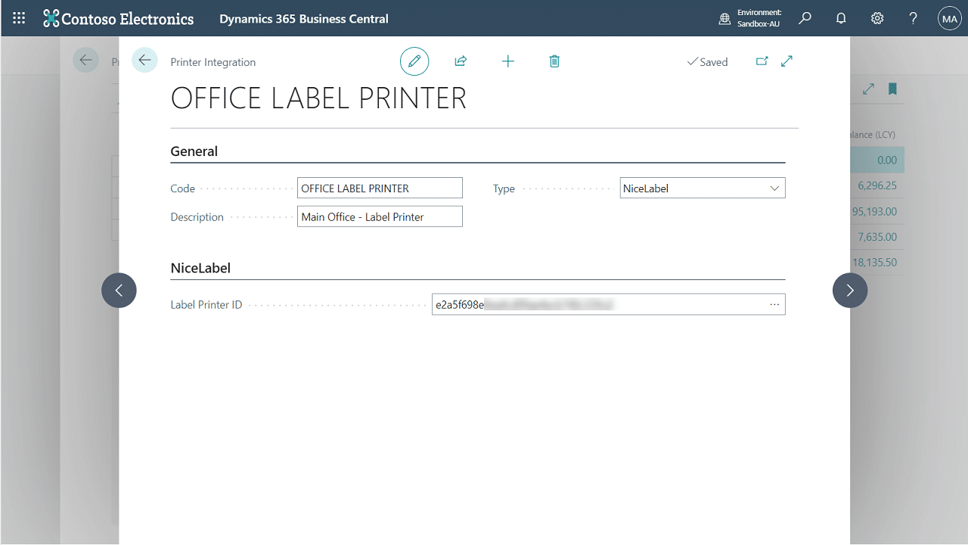Open Dynamics 365 Business Central home link
This screenshot has height=545, width=968.
point(304,19)
